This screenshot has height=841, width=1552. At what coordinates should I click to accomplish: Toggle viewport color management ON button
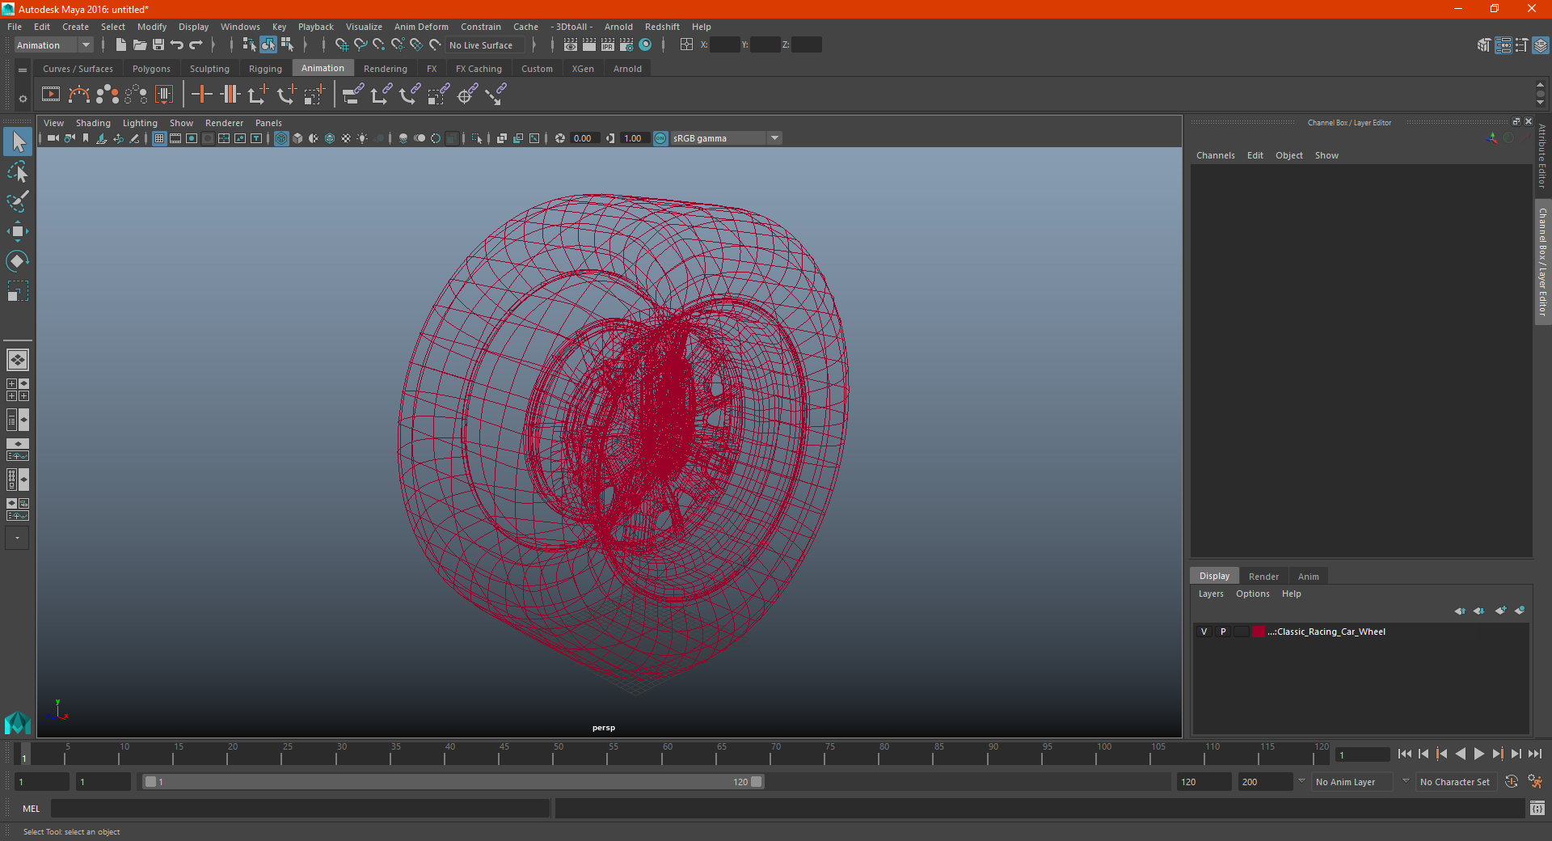[660, 138]
